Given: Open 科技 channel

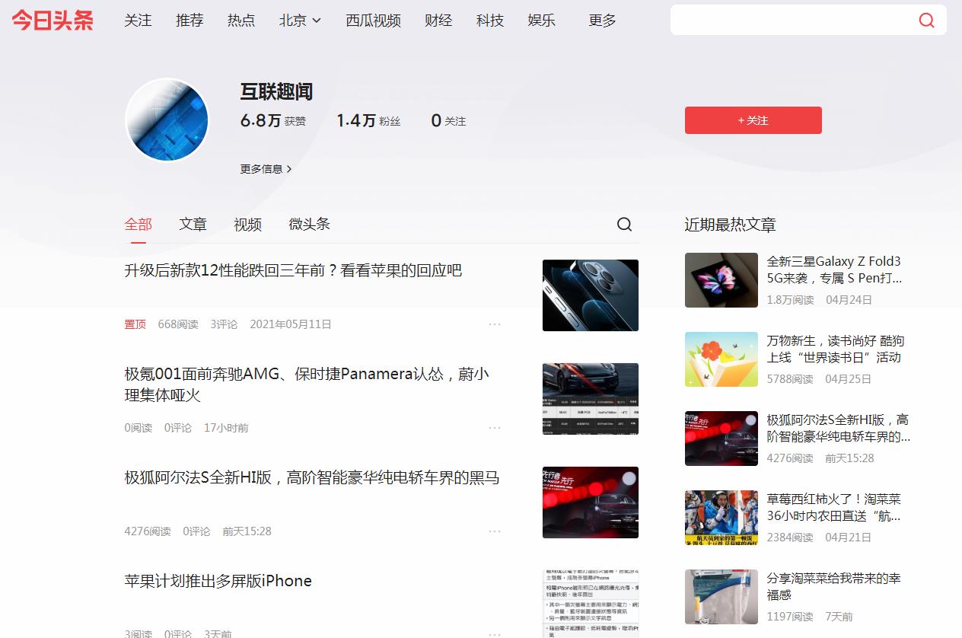Looking at the screenshot, I should pyautogui.click(x=490, y=21).
